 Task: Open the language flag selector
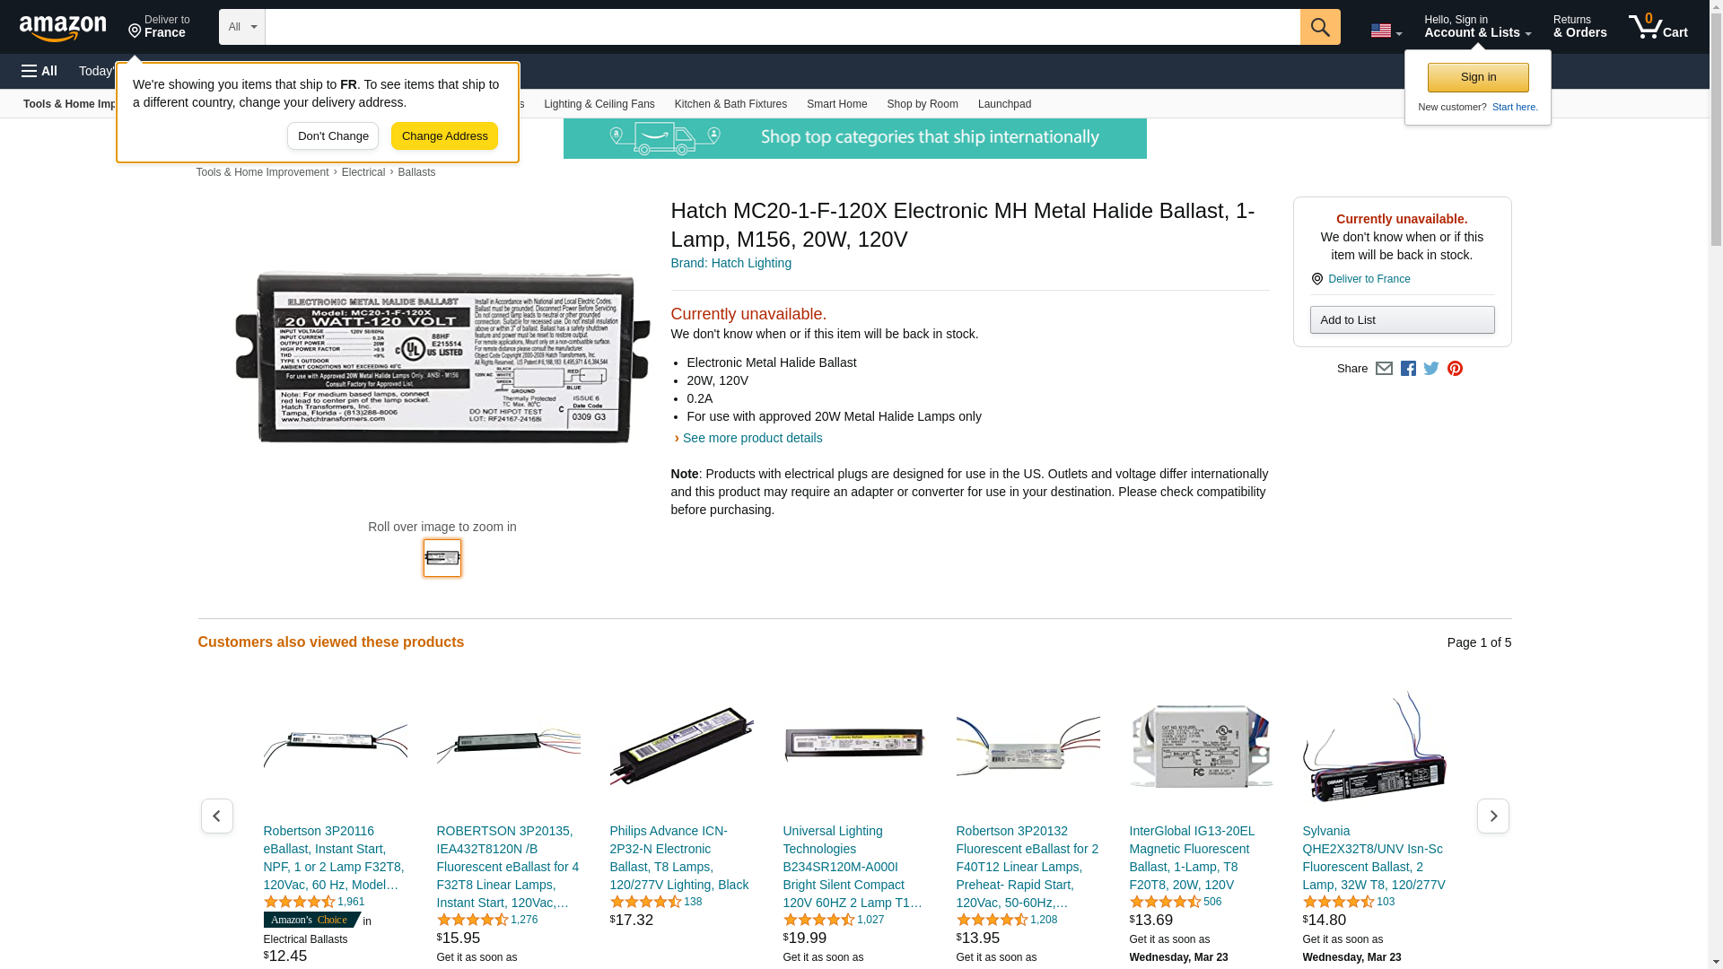[1386, 31]
